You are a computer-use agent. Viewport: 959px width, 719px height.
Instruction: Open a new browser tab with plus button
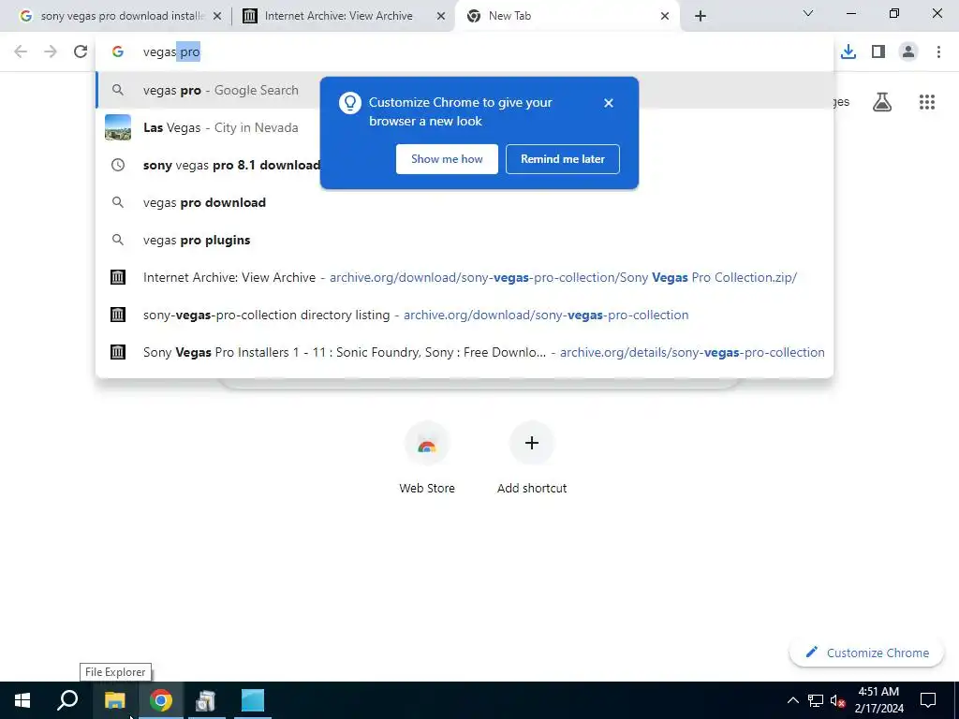[x=701, y=17]
